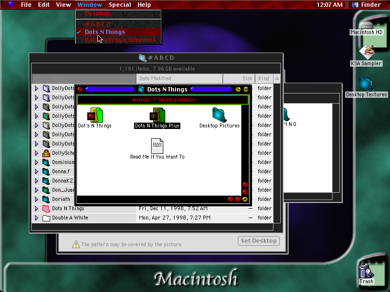The width and height of the screenshot is (390, 292).
Task: Open the Apple menu orb
Action: point(11,4)
